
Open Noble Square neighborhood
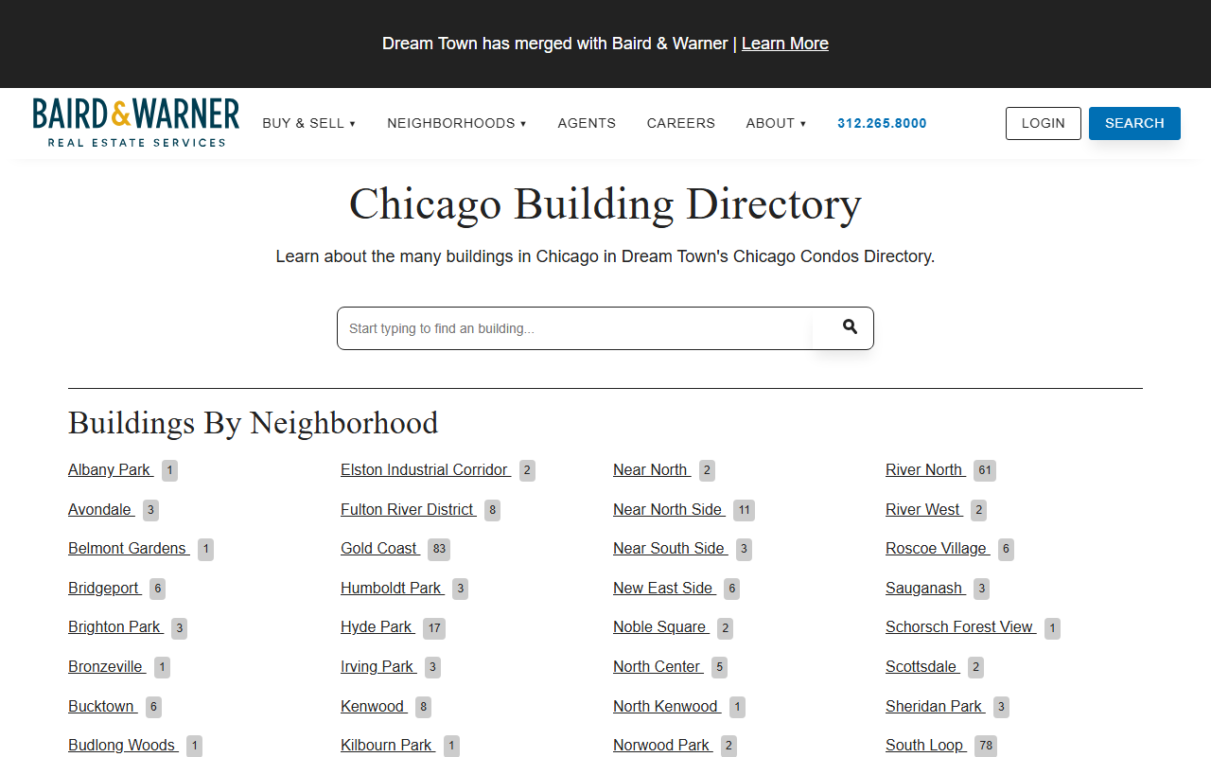(x=661, y=626)
